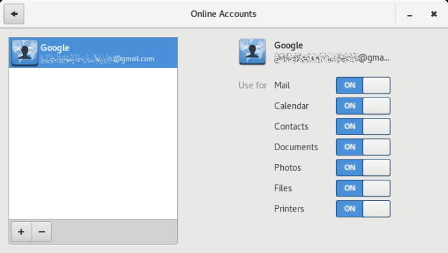448x253 pixels.
Task: Click the Mail label
Action: (x=282, y=85)
